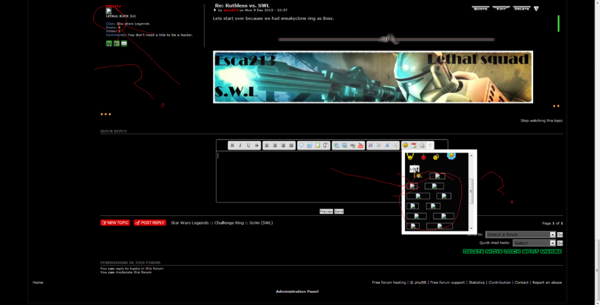Click the Edit button on the post

point(501,8)
